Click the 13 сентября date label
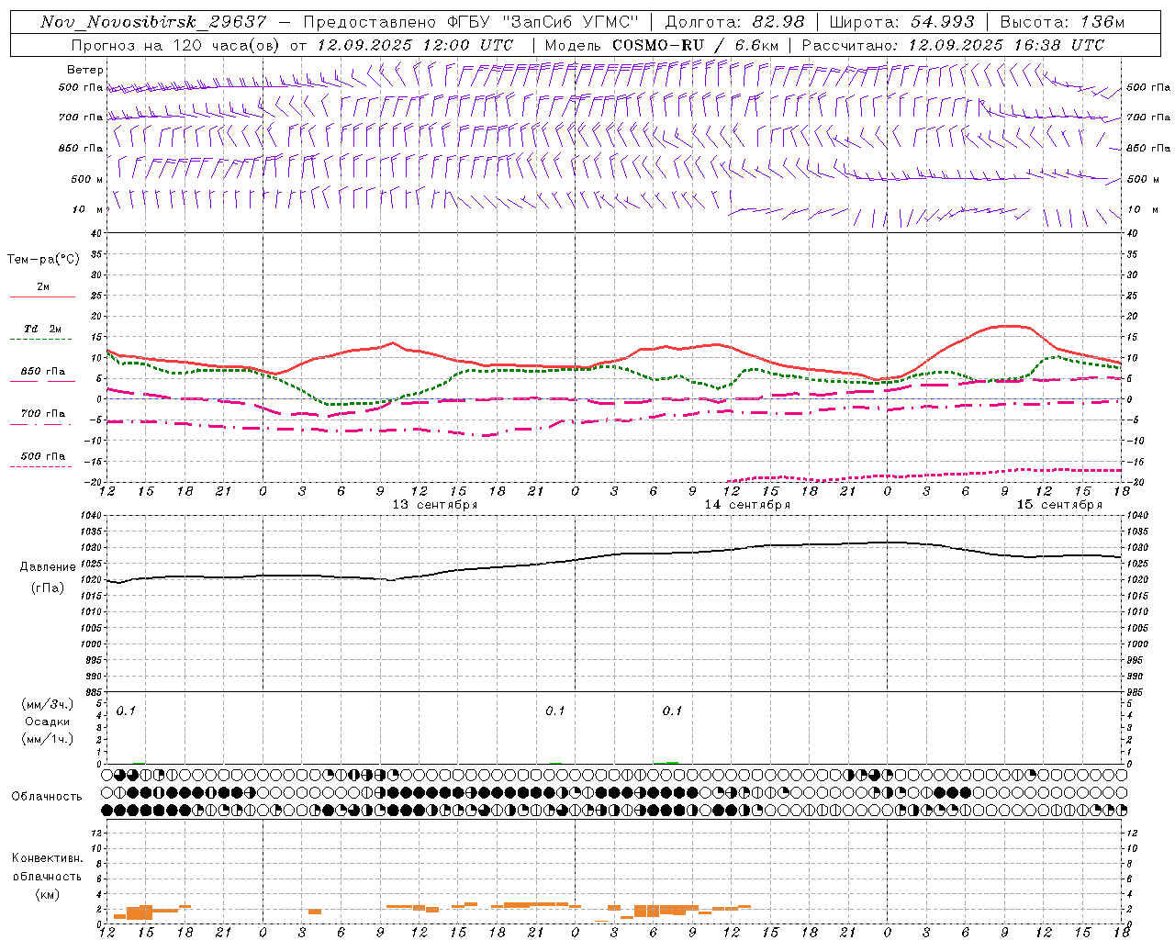Screen dimensions: 1175x940 (435, 505)
